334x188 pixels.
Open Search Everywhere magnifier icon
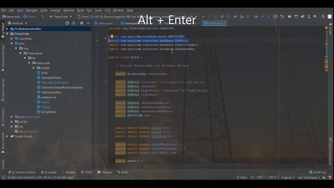coord(323,16)
